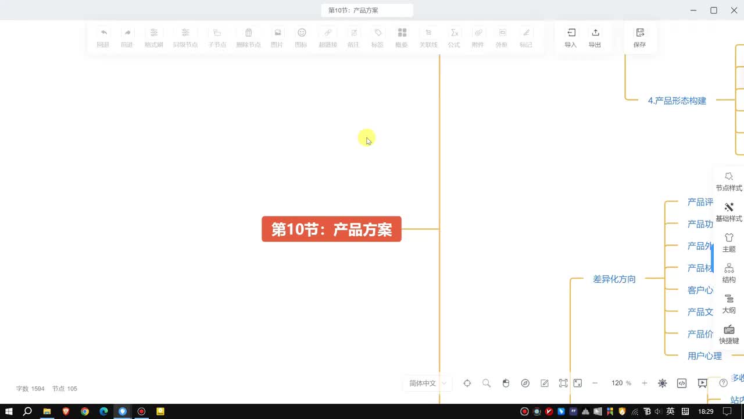This screenshot has height=419, width=744.
Task: Click the search magnifier icon
Action: 487,383
